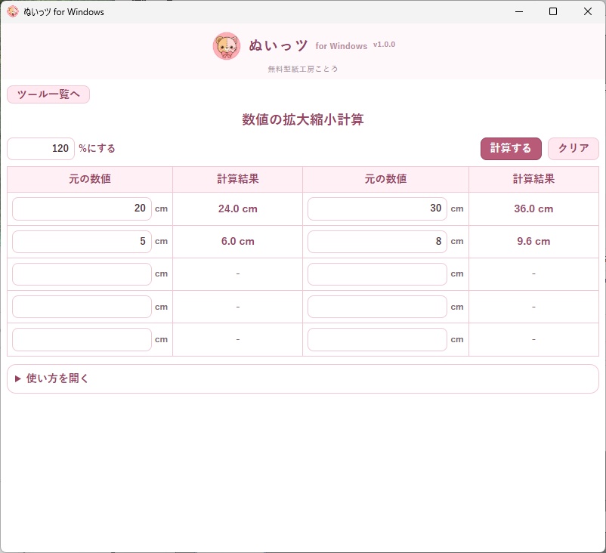
Task: Select the input field containing 20
Action: pyautogui.click(x=82, y=209)
